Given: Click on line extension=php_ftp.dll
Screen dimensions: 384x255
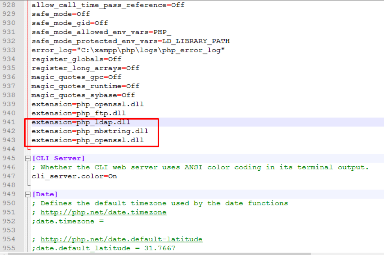Looking at the screenshot, I should (78, 113).
